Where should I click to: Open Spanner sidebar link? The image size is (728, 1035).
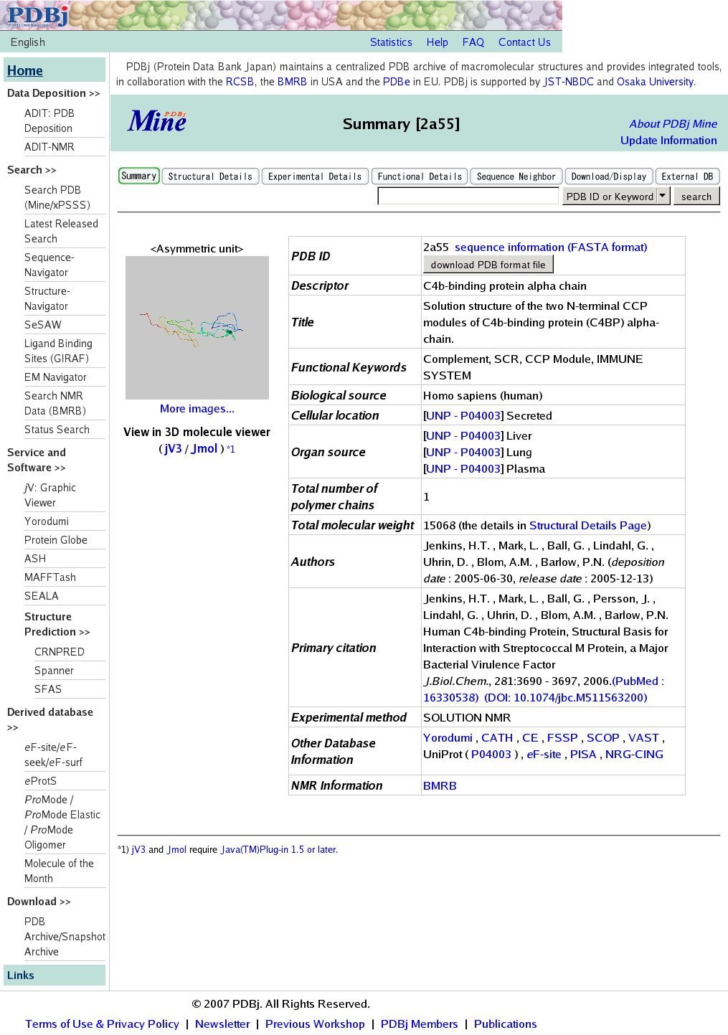(54, 671)
